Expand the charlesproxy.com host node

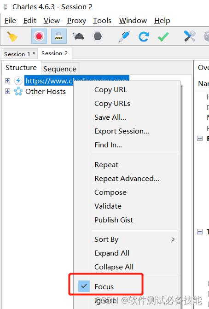7,81
